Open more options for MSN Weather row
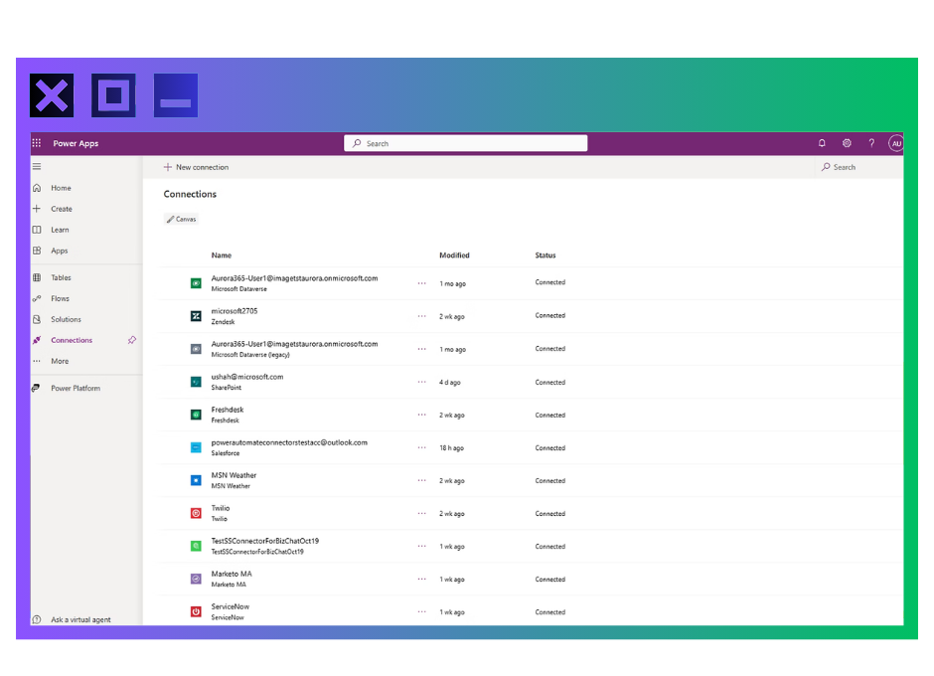Image resolution: width=934 pixels, height=676 pixels. (421, 480)
